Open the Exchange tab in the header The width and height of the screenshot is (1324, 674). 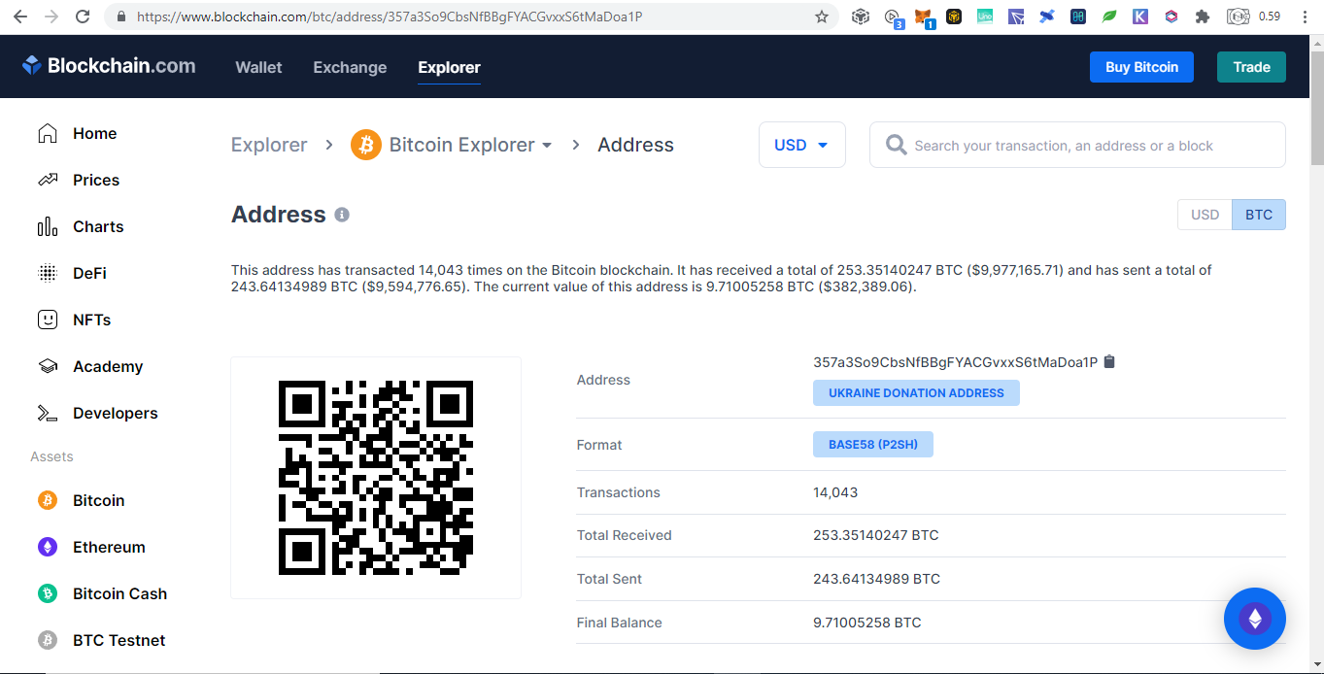click(350, 67)
